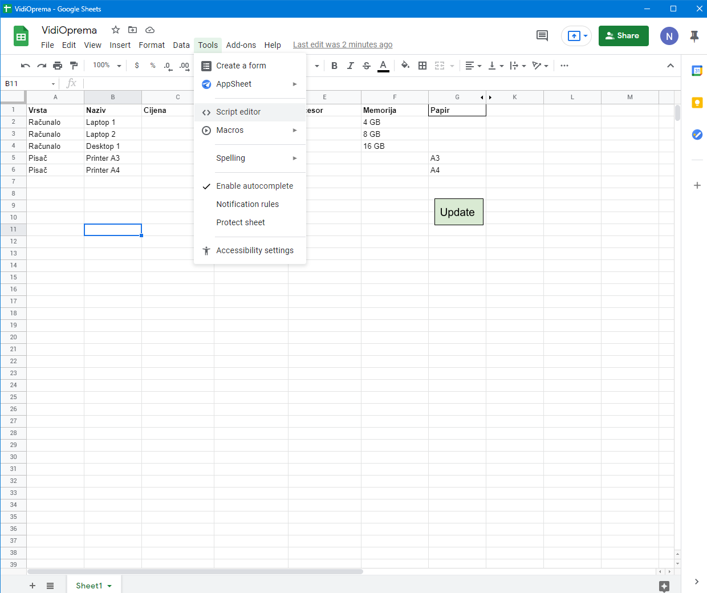Apply strikethrough formatting
Image resolution: width=707 pixels, height=593 pixels.
367,66
